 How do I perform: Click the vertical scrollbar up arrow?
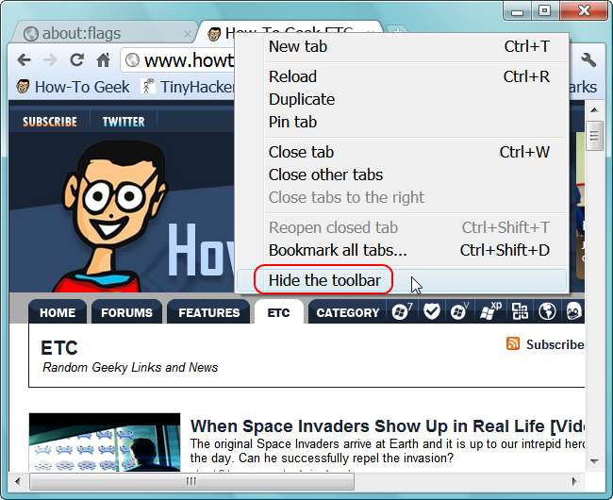point(594,109)
